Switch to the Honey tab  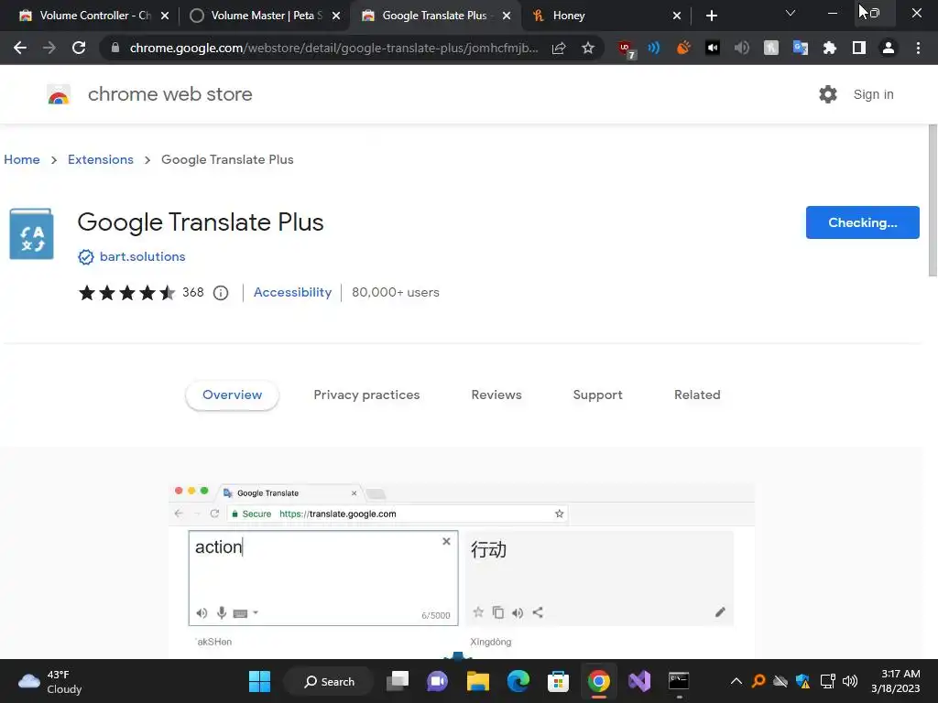(x=606, y=16)
